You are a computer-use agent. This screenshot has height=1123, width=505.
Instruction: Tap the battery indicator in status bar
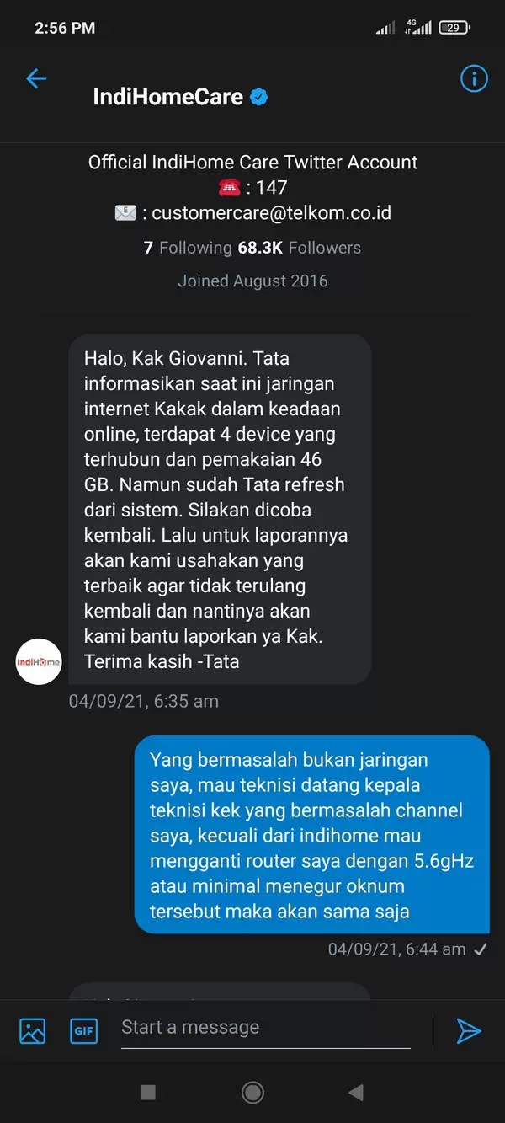click(455, 28)
